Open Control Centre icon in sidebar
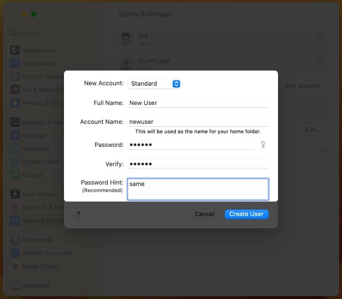This screenshot has height=299, width=342. tap(15, 76)
